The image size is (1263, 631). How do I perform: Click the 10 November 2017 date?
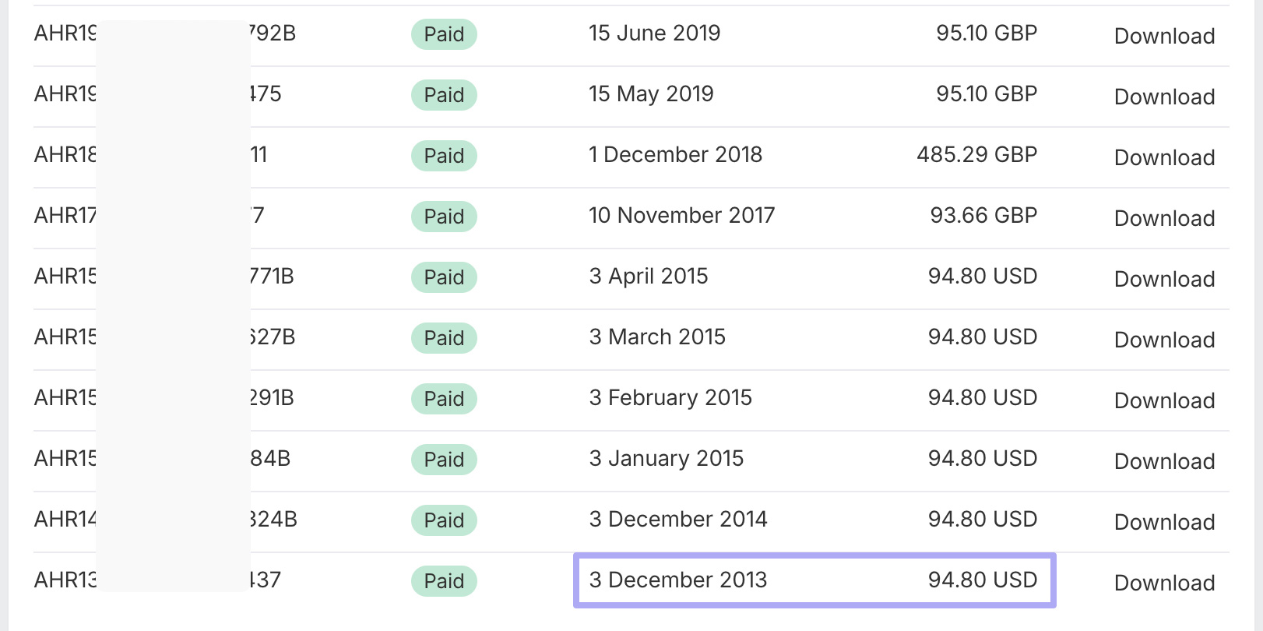click(681, 215)
